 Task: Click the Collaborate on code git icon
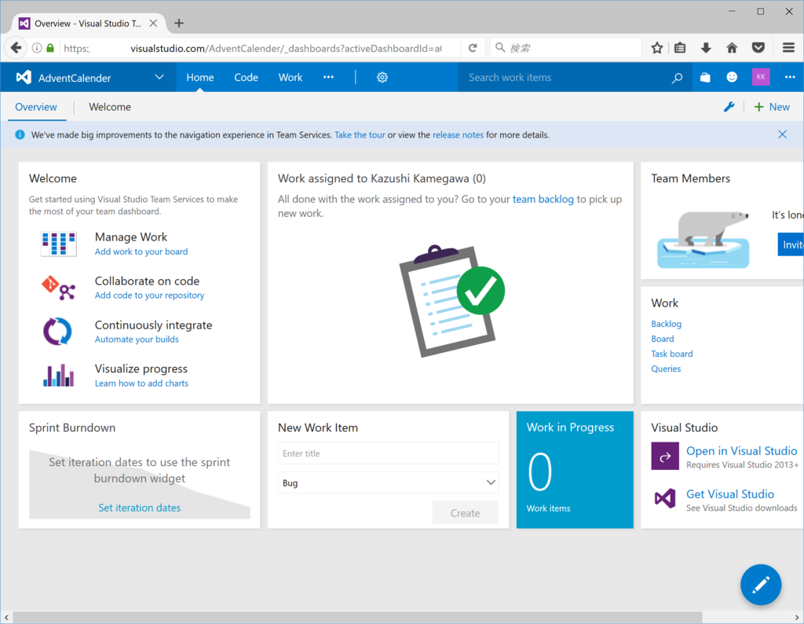58,288
